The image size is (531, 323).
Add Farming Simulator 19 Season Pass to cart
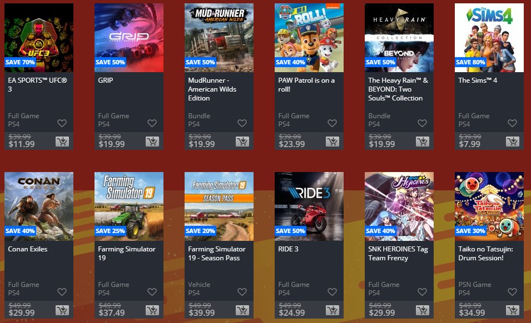[242, 310]
